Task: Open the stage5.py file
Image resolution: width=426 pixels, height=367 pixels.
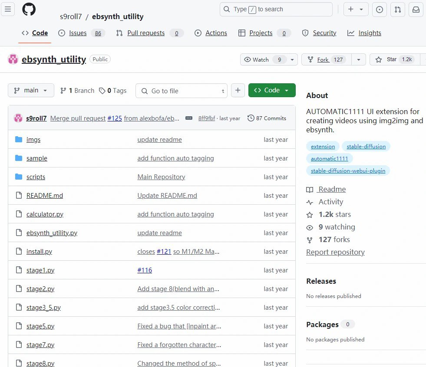Action: [x=40, y=326]
